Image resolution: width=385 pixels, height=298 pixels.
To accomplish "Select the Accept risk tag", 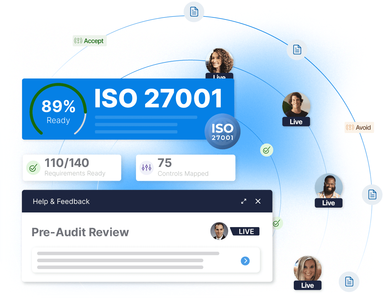I will [x=90, y=41].
